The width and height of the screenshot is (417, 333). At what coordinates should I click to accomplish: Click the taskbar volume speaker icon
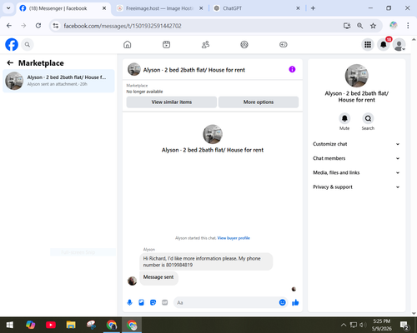[x=363, y=325]
